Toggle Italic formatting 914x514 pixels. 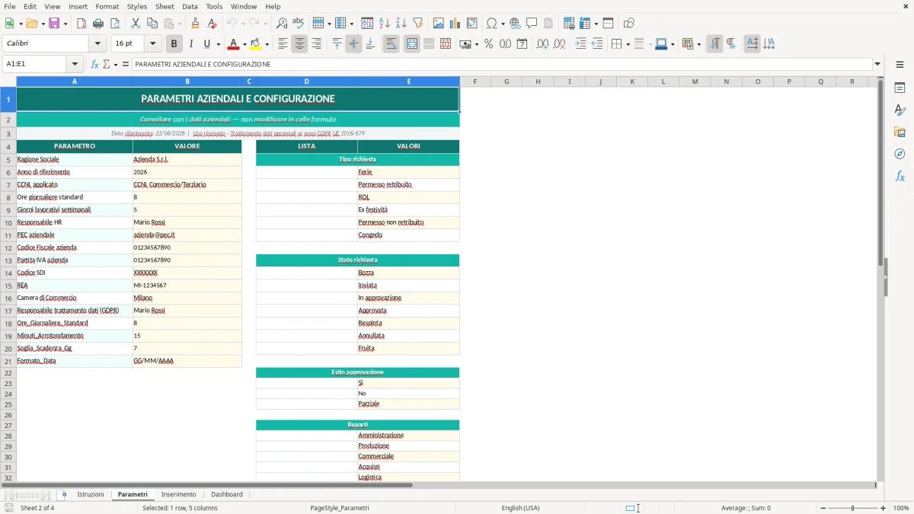coord(190,44)
